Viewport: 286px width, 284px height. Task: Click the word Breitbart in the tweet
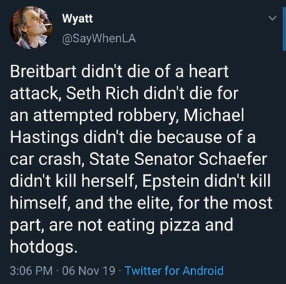coord(43,71)
